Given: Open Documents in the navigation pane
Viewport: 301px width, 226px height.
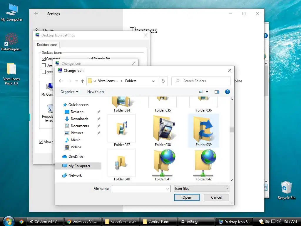Looking at the screenshot, I should click(77, 126).
